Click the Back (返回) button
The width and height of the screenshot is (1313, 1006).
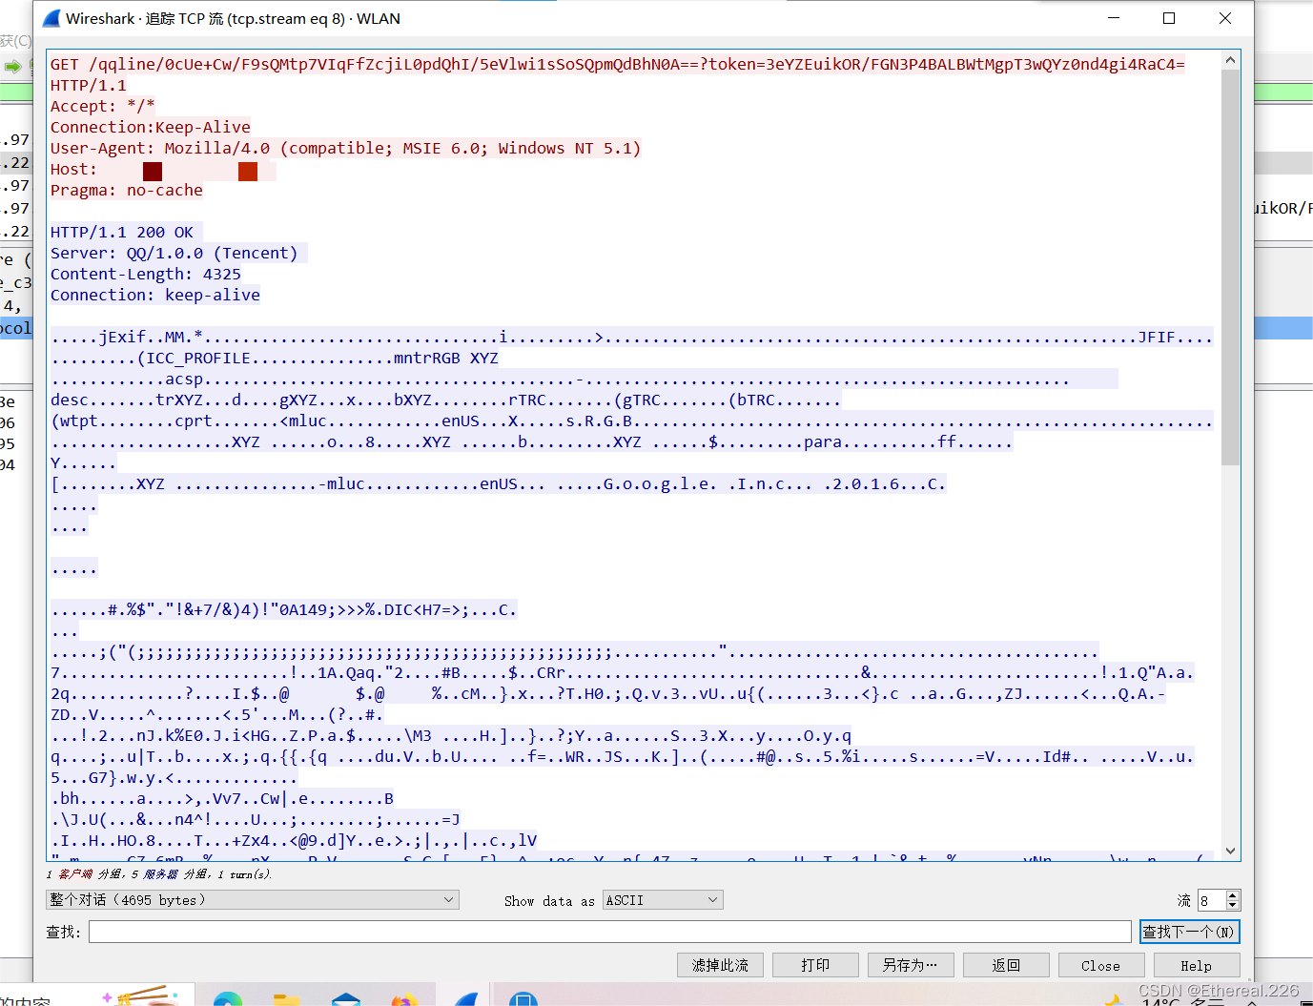tap(1006, 965)
